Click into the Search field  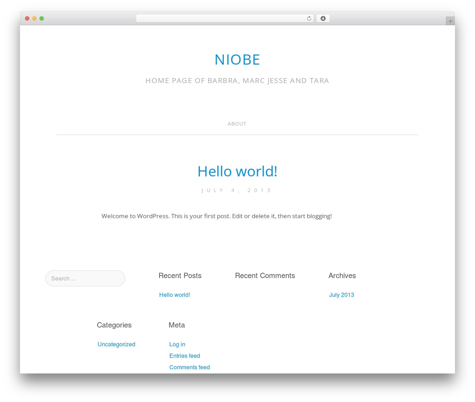(85, 279)
